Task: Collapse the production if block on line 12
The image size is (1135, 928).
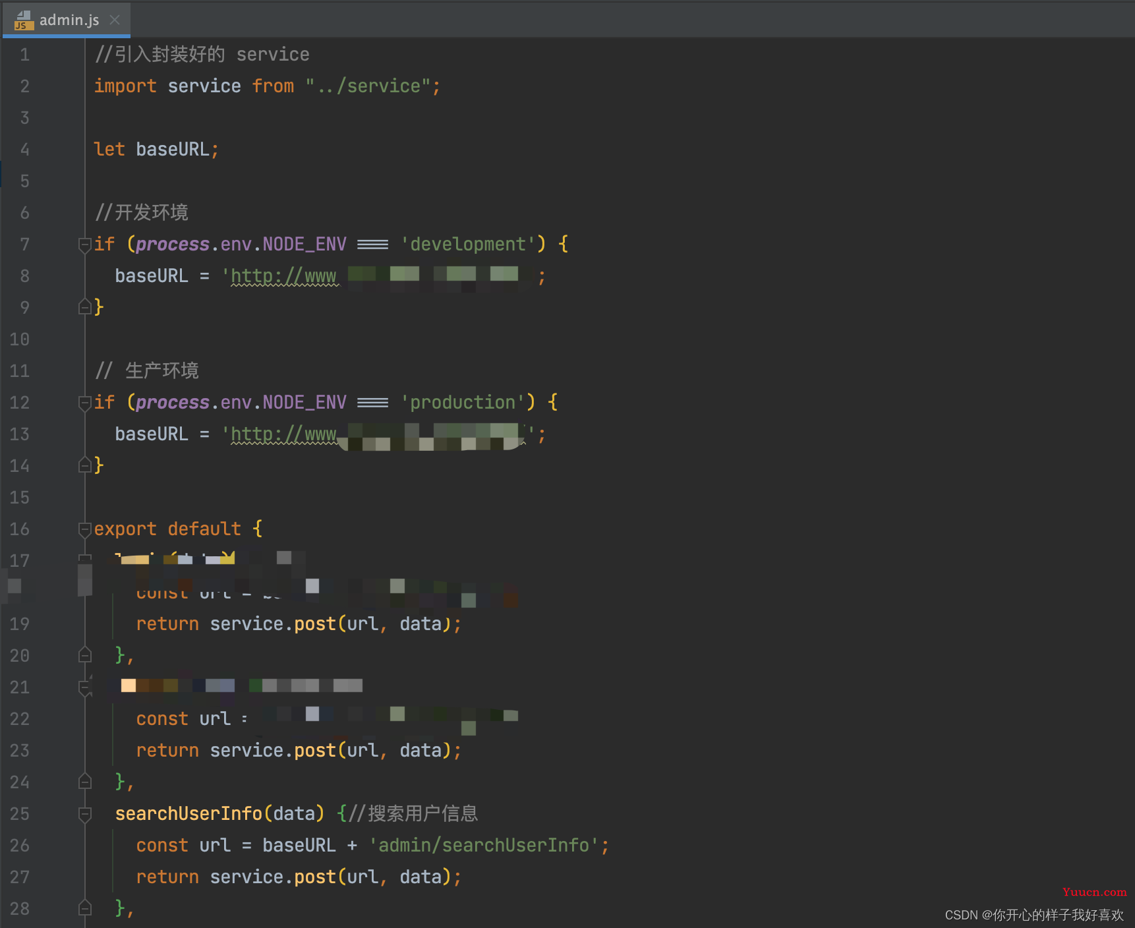Action: (x=84, y=403)
